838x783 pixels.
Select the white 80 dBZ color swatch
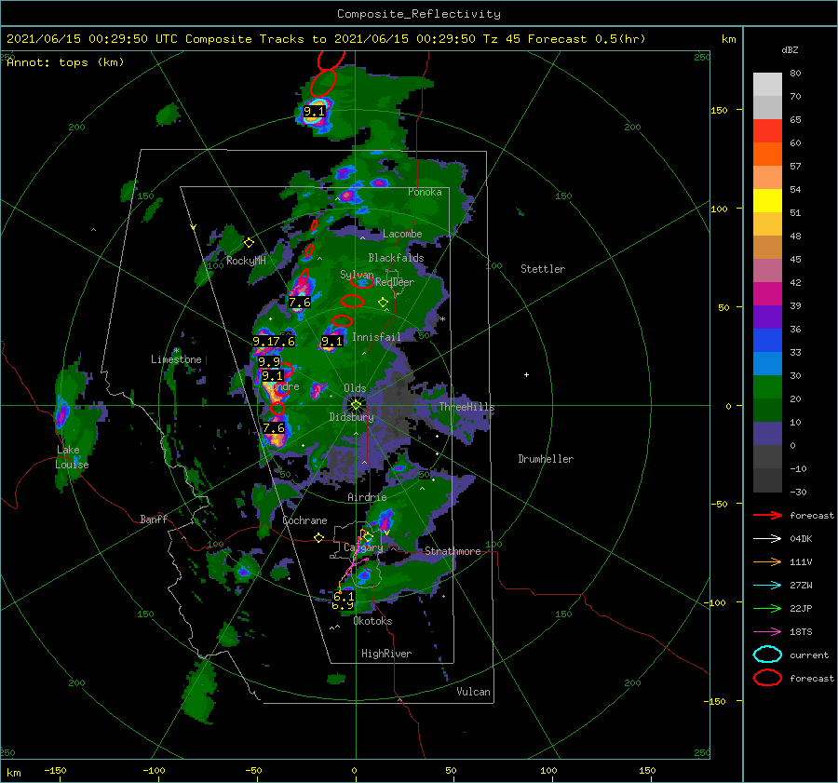click(767, 84)
